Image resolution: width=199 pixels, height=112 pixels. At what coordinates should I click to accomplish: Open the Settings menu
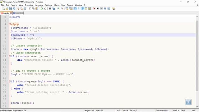point(49,5)
